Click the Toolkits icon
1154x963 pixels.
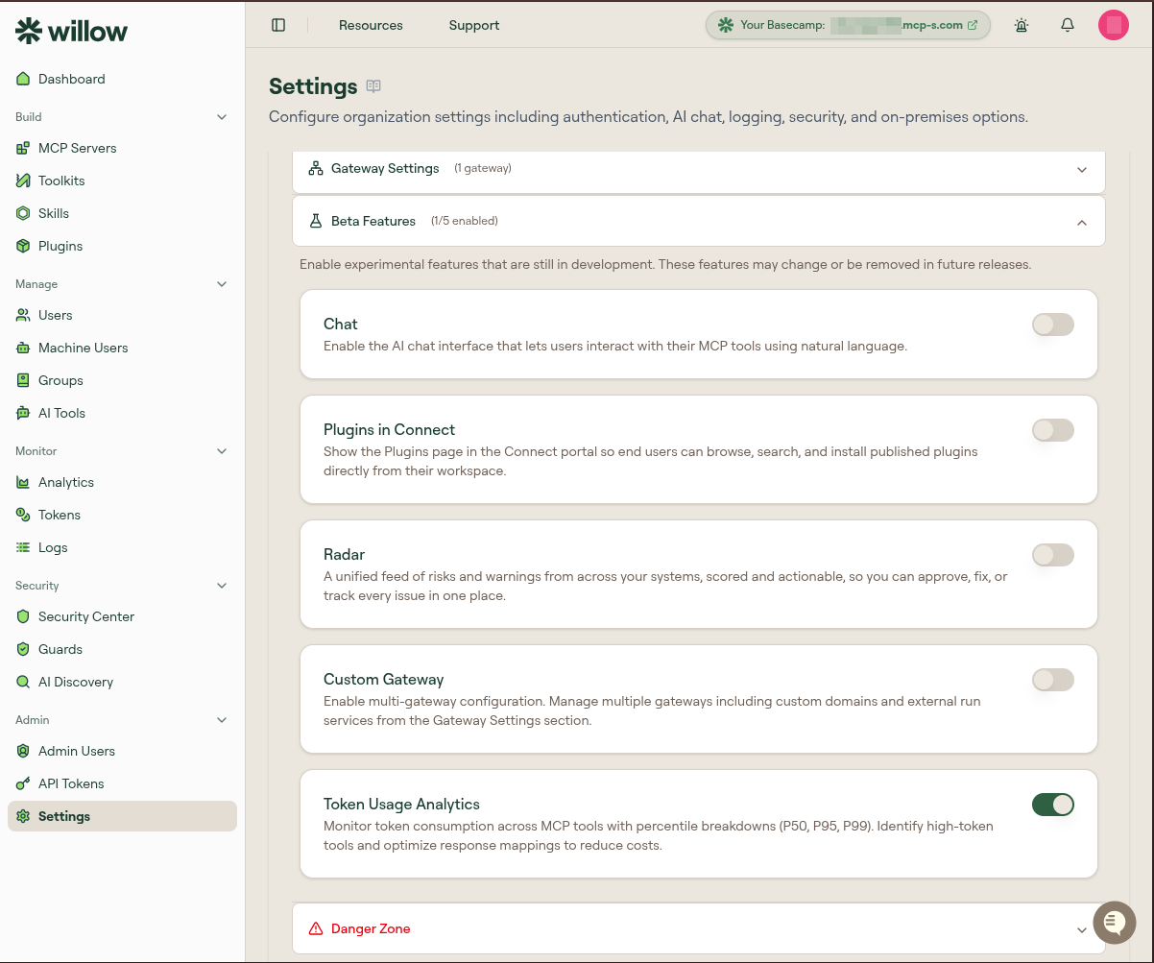23,181
